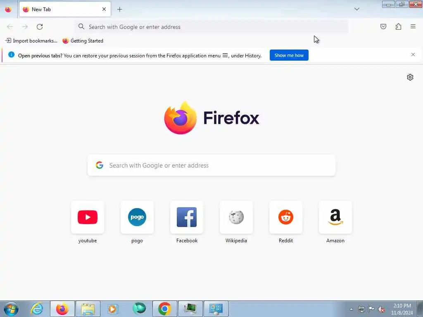Open the Getting Started bookmark
423x317 pixels.
pos(83,41)
